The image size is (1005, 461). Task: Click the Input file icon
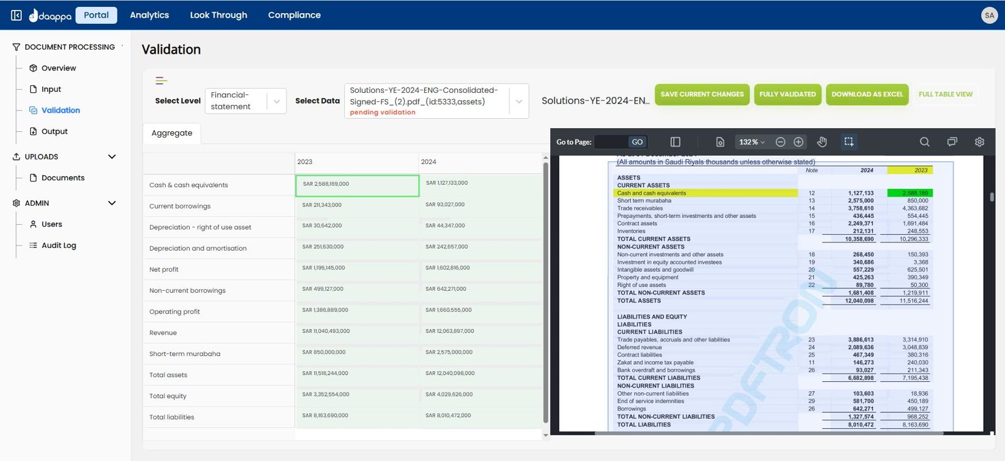[33, 89]
